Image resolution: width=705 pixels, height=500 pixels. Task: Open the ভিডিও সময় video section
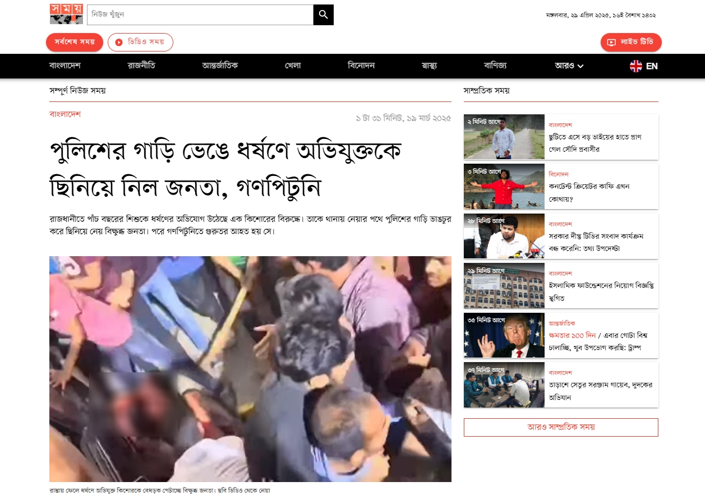pos(140,42)
